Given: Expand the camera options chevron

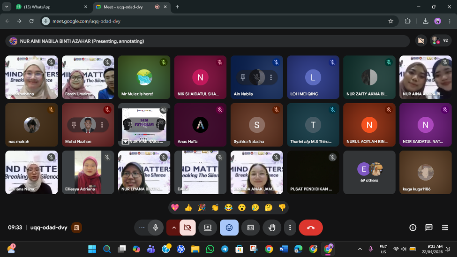Looking at the screenshot, I should click(174, 228).
